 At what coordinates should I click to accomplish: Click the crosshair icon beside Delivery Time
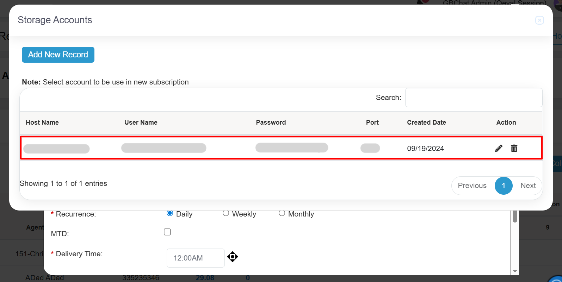click(233, 257)
